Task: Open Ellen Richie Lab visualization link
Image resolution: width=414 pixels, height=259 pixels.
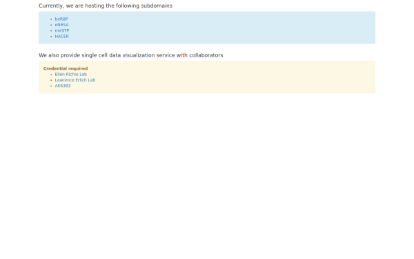Action: [71, 75]
